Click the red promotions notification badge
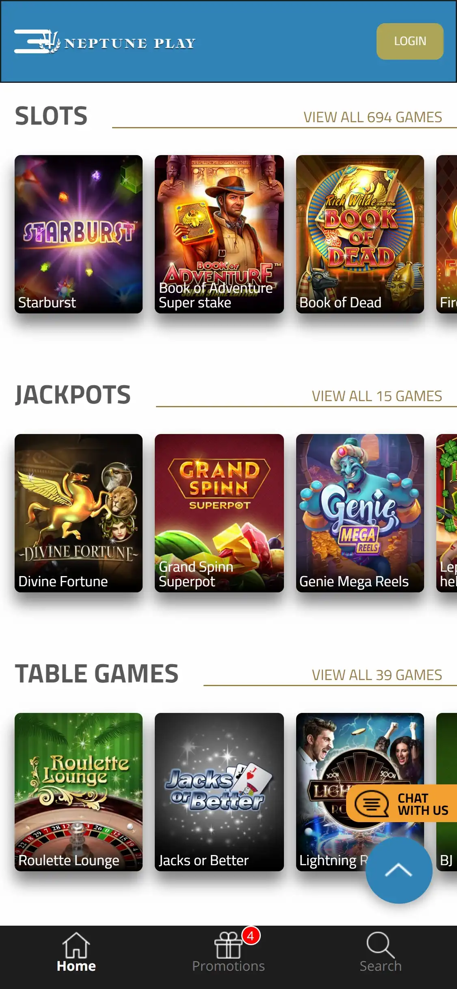Image resolution: width=457 pixels, height=989 pixels. [251, 936]
